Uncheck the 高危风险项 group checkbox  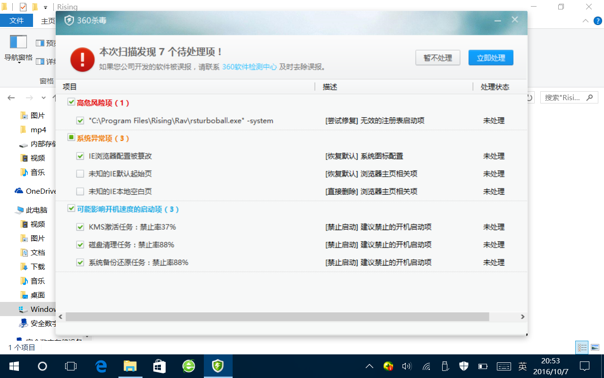pyautogui.click(x=71, y=102)
